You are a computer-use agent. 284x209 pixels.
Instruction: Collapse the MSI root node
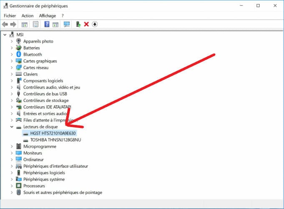[5, 35]
